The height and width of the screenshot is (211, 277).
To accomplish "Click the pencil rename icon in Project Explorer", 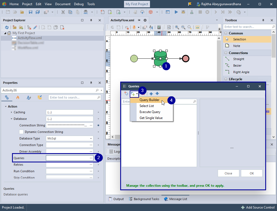I will tap(35, 27).
